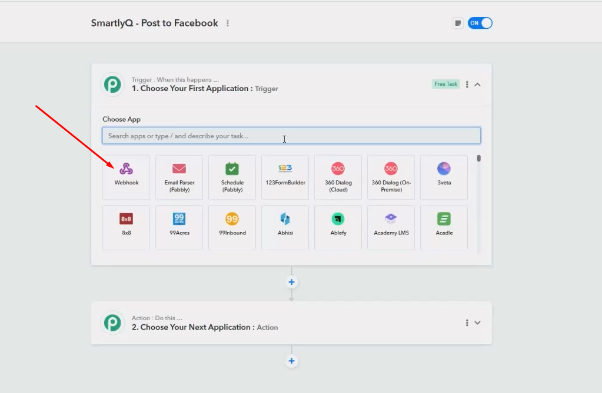This screenshot has width=602, height=393.
Task: Pick the Acadle app tile
Action: coord(444,227)
